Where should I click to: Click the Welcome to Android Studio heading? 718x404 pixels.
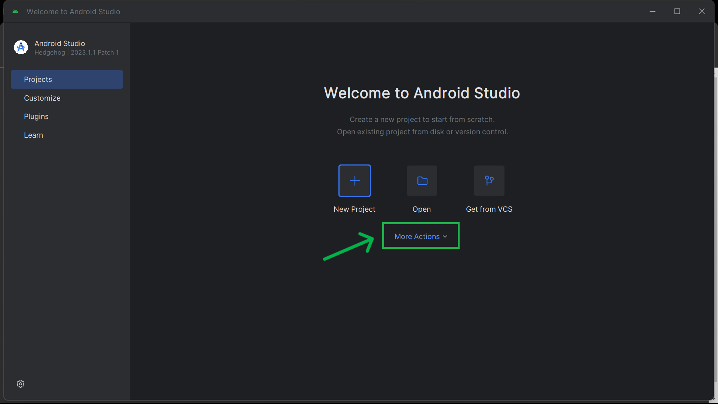click(x=422, y=93)
